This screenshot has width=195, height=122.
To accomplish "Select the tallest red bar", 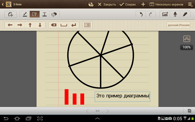I will (x=67, y=97).
